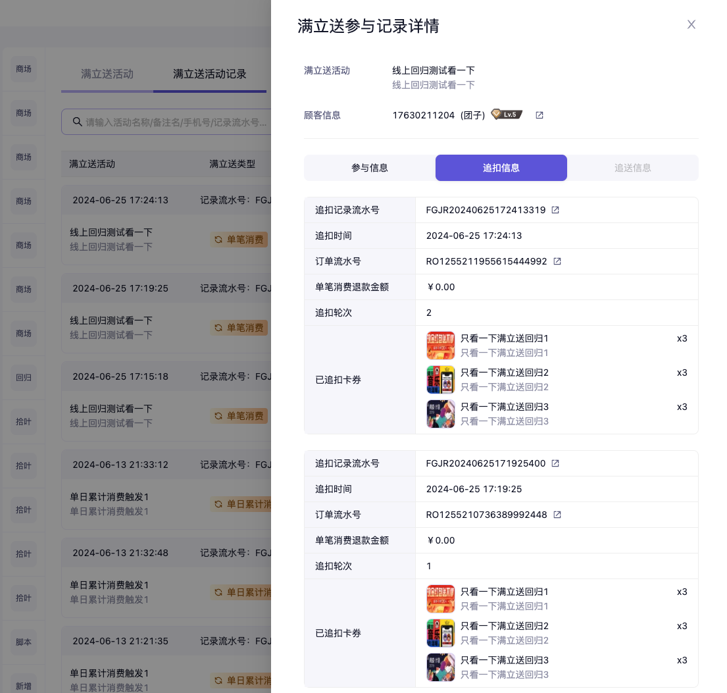Switch to the 参与信息 tab

[x=370, y=168]
